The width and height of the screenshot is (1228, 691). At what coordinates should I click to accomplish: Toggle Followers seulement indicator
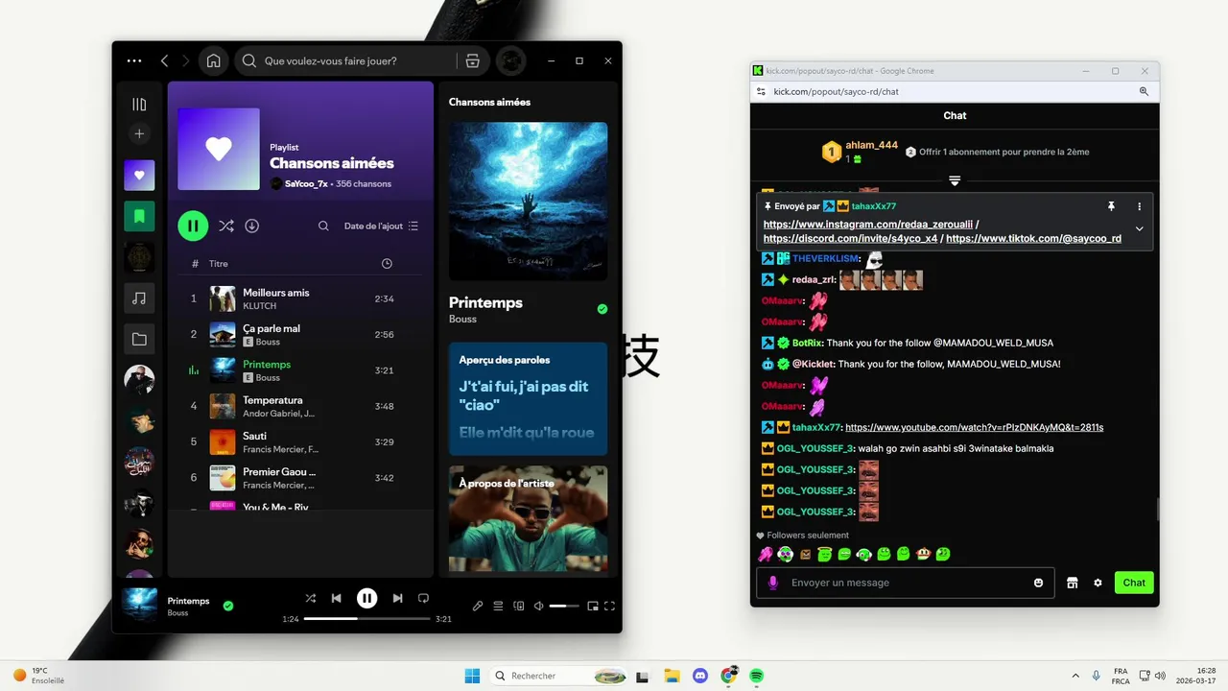click(x=802, y=536)
